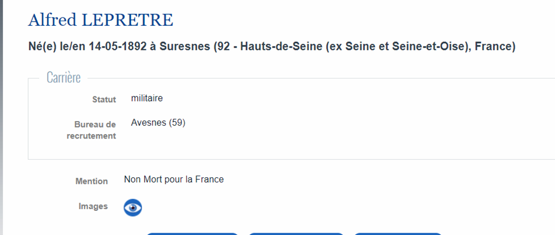Click the Hauts-de-Seine department text
This screenshot has width=555, height=235.
pos(281,47)
